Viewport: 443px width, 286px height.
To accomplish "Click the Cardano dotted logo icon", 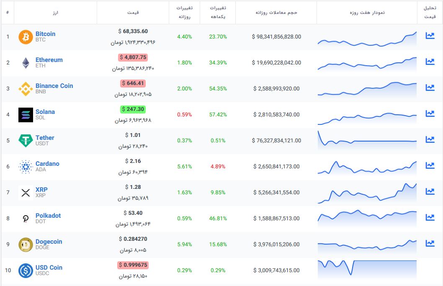I will click(26, 167).
